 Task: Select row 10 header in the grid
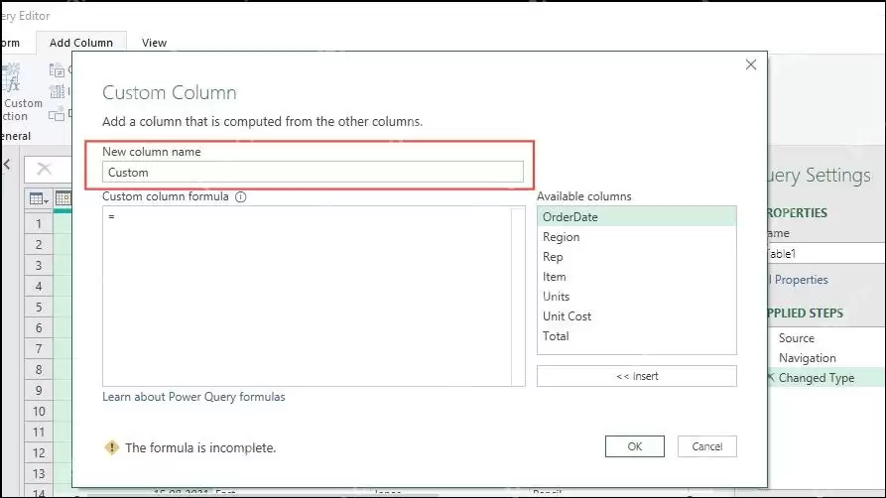pos(39,411)
